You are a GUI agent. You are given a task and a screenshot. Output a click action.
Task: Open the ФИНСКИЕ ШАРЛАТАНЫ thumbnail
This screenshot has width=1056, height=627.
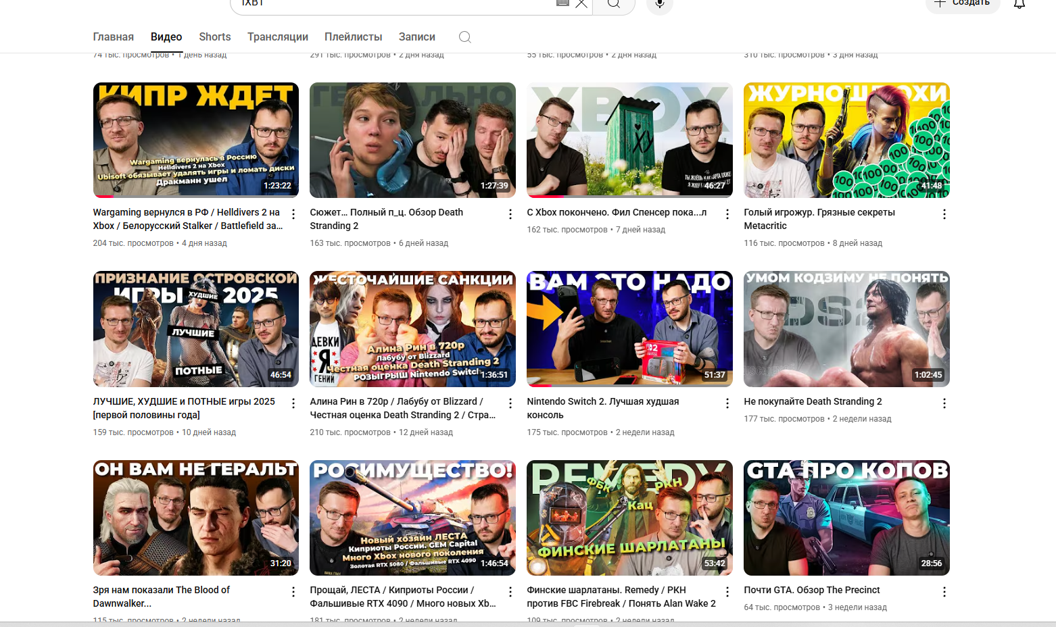pos(629,518)
